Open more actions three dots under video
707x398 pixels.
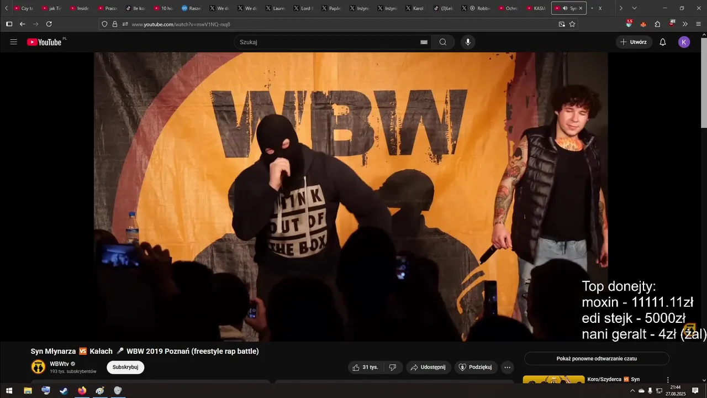click(x=507, y=367)
